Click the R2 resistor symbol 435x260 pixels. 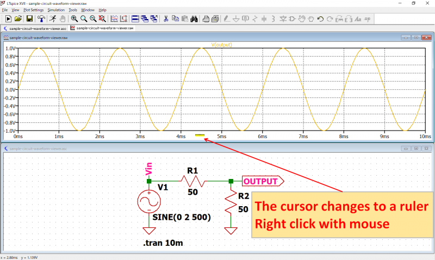tap(231, 202)
